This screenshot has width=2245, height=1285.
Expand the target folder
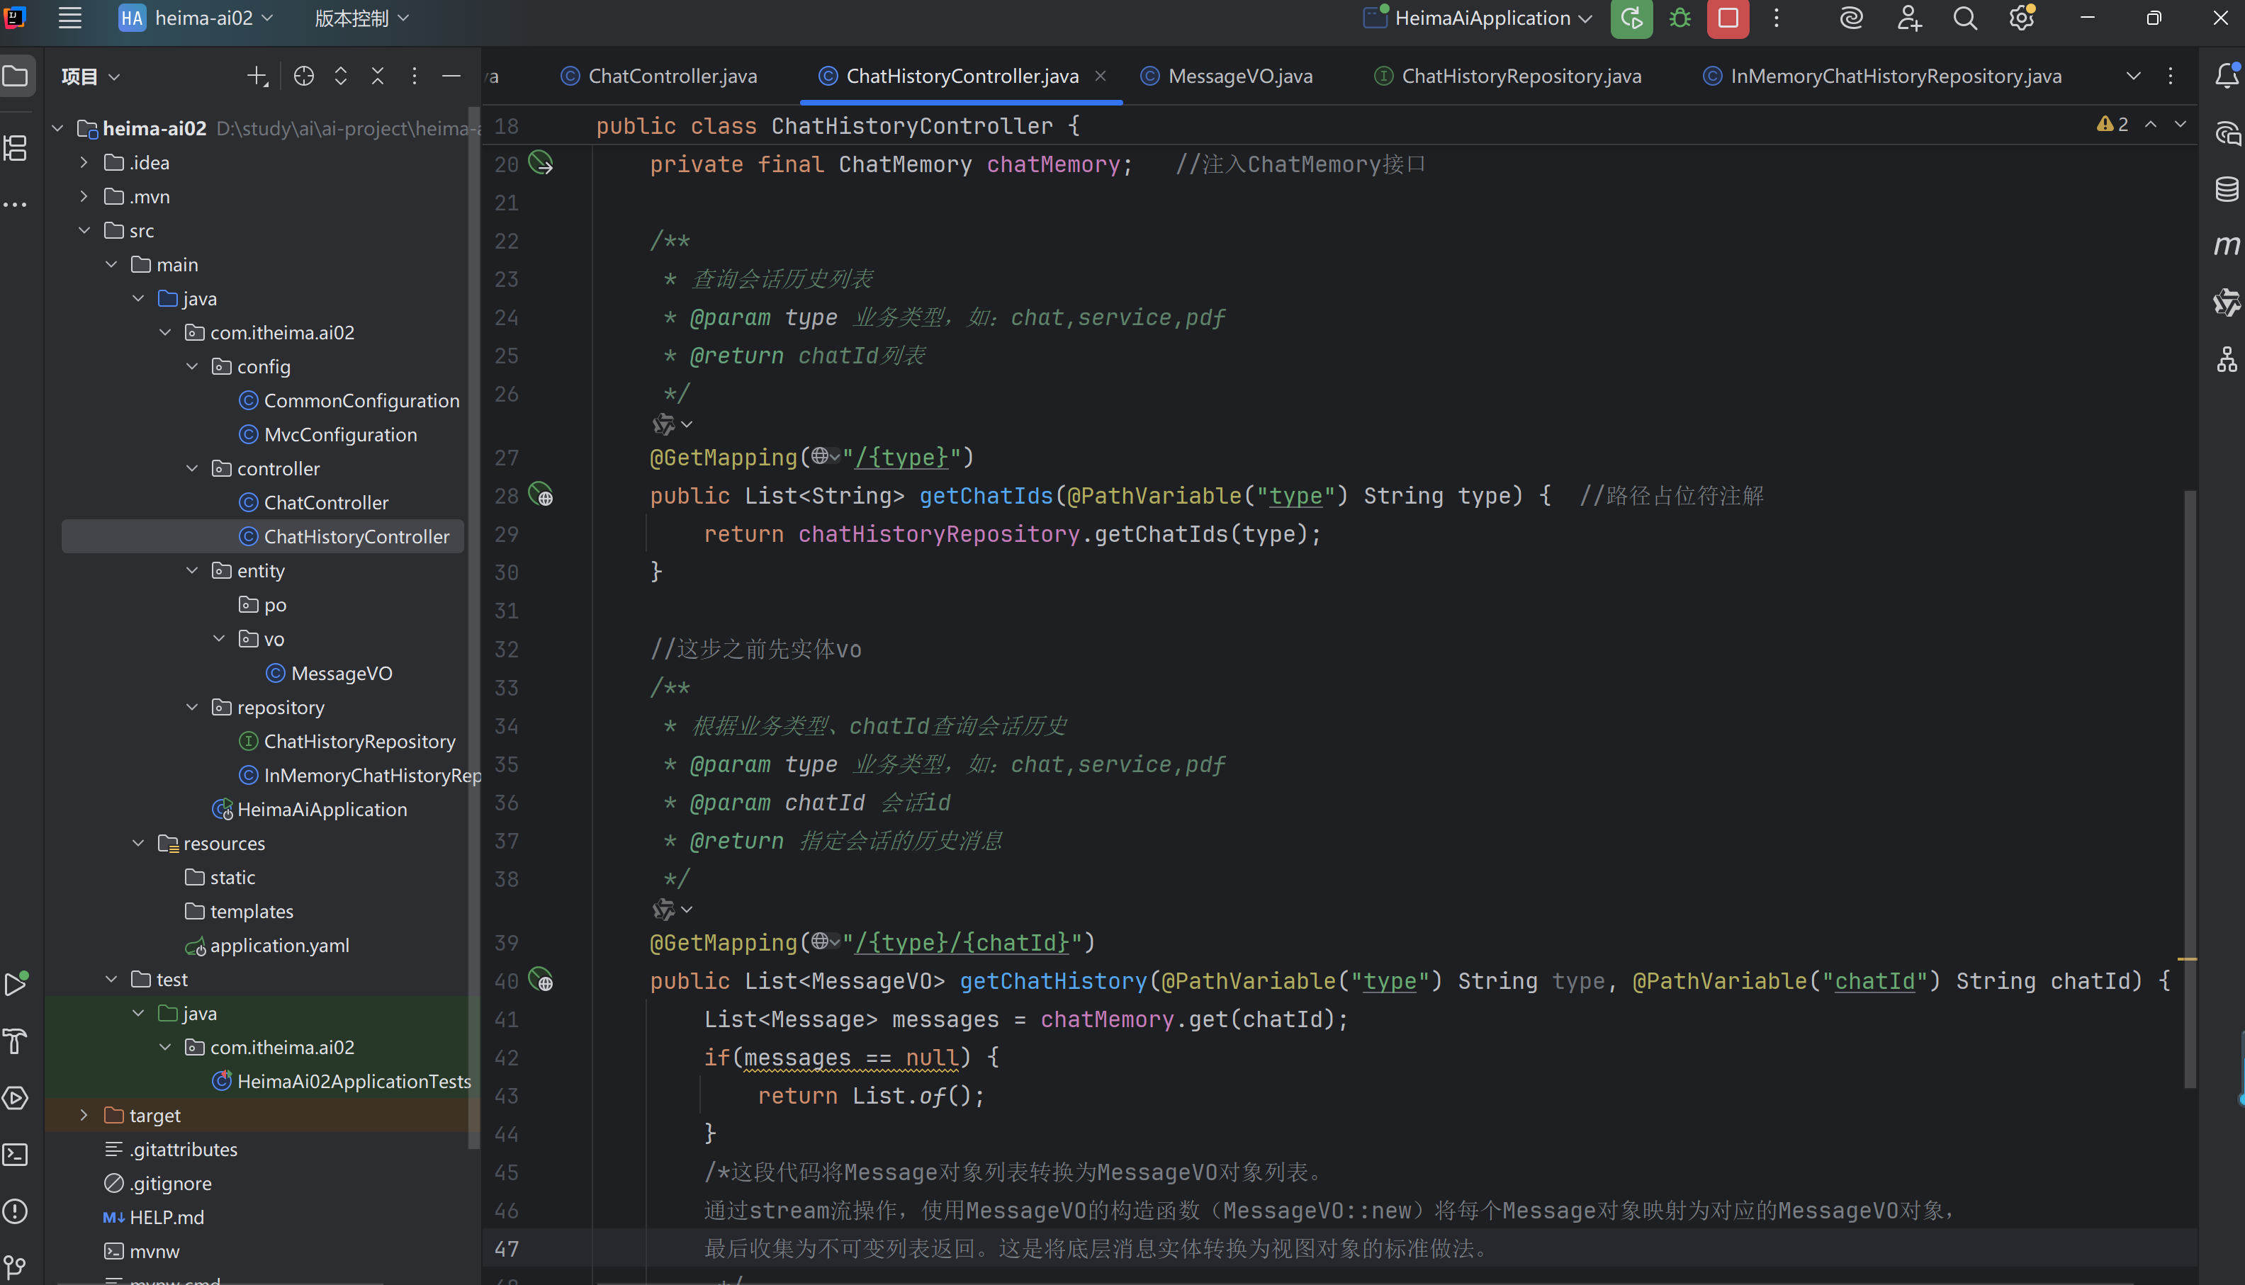[x=84, y=1116]
